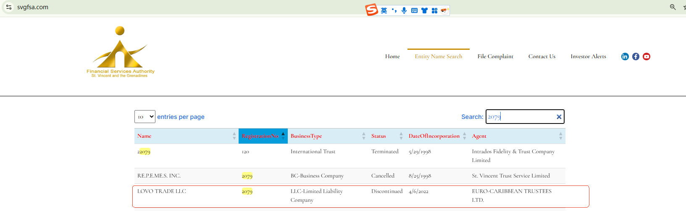Image resolution: width=686 pixels, height=211 pixels.
Task: Toggle Sogou punctuation mode button
Action: point(394,10)
